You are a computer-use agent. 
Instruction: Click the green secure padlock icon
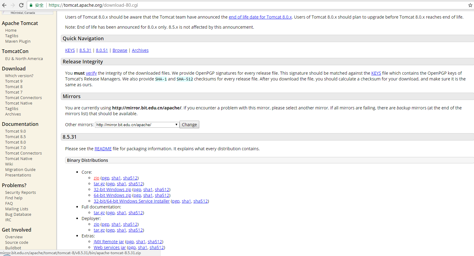click(31, 5)
